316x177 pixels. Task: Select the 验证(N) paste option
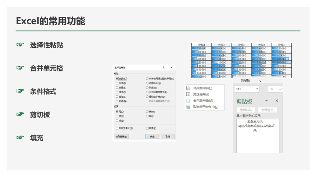coord(117,101)
